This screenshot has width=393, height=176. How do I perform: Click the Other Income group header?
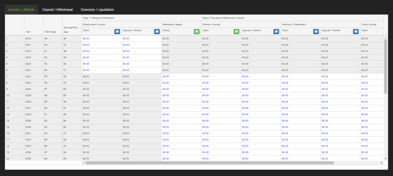[x=372, y=25]
